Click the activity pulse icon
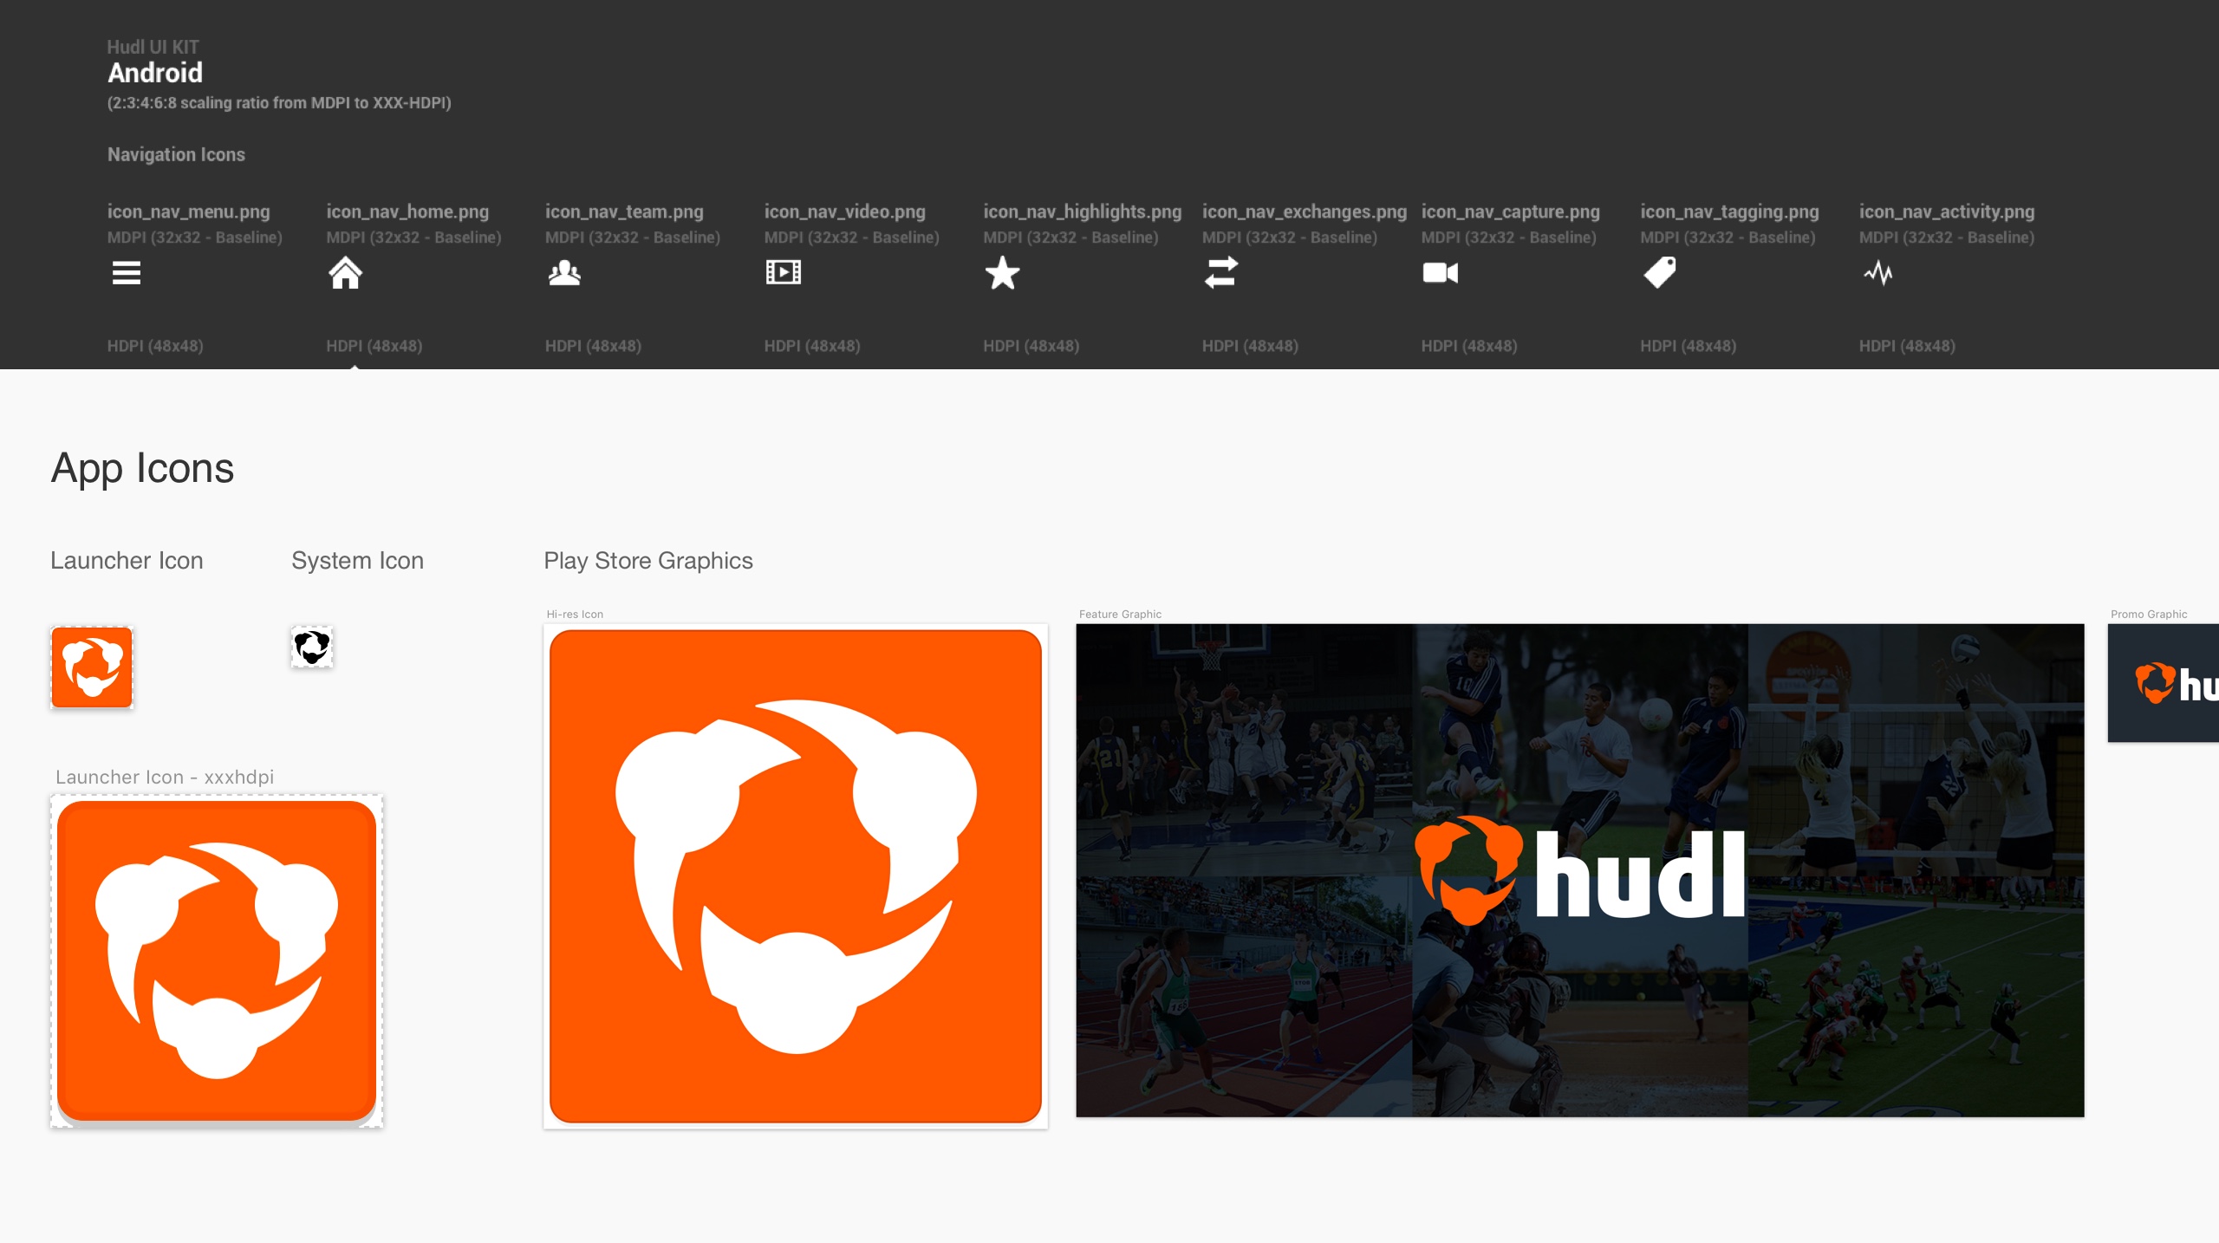This screenshot has width=2219, height=1243. click(1877, 273)
